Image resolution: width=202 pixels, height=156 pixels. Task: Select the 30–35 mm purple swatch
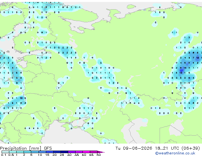click(71, 152)
